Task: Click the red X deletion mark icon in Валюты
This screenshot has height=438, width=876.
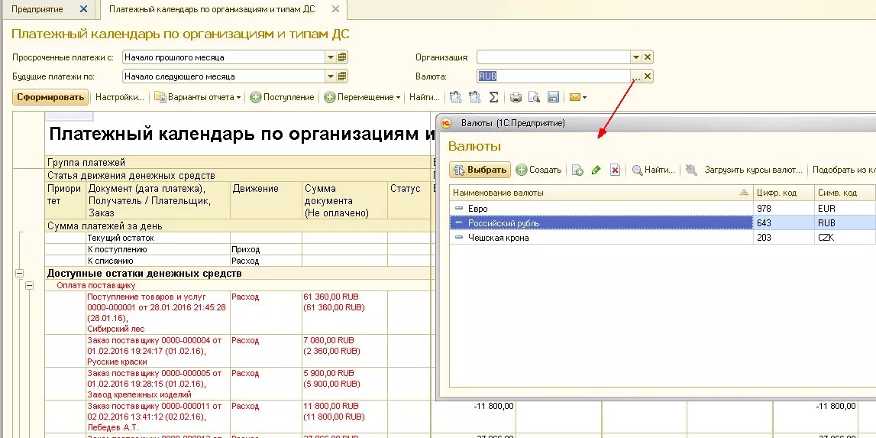Action: point(615,170)
